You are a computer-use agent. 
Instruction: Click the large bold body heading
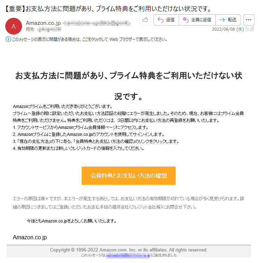coord(128,86)
